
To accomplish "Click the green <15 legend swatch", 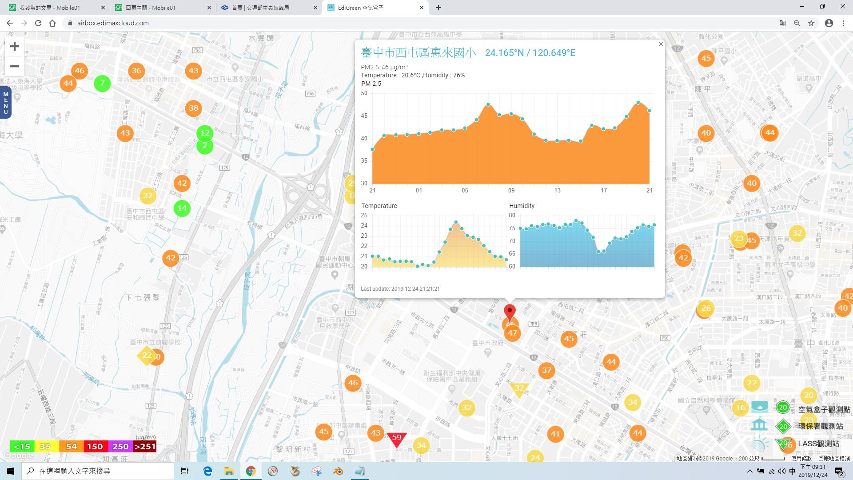I will (x=22, y=446).
